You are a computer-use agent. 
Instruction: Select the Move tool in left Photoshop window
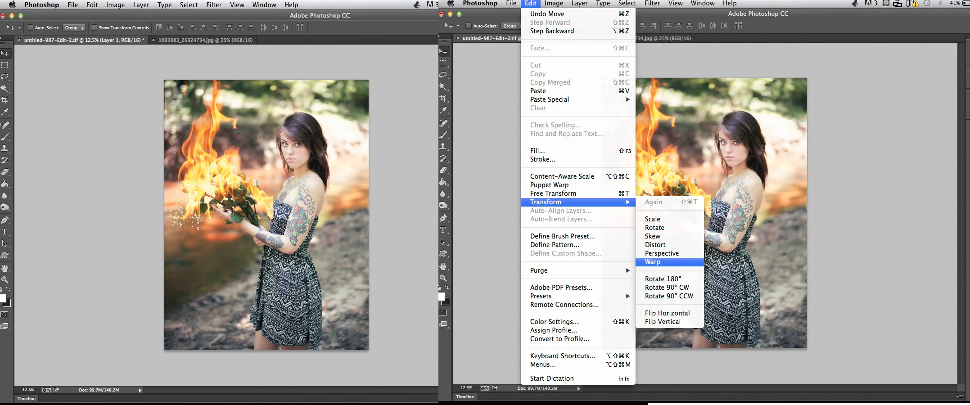[5, 54]
